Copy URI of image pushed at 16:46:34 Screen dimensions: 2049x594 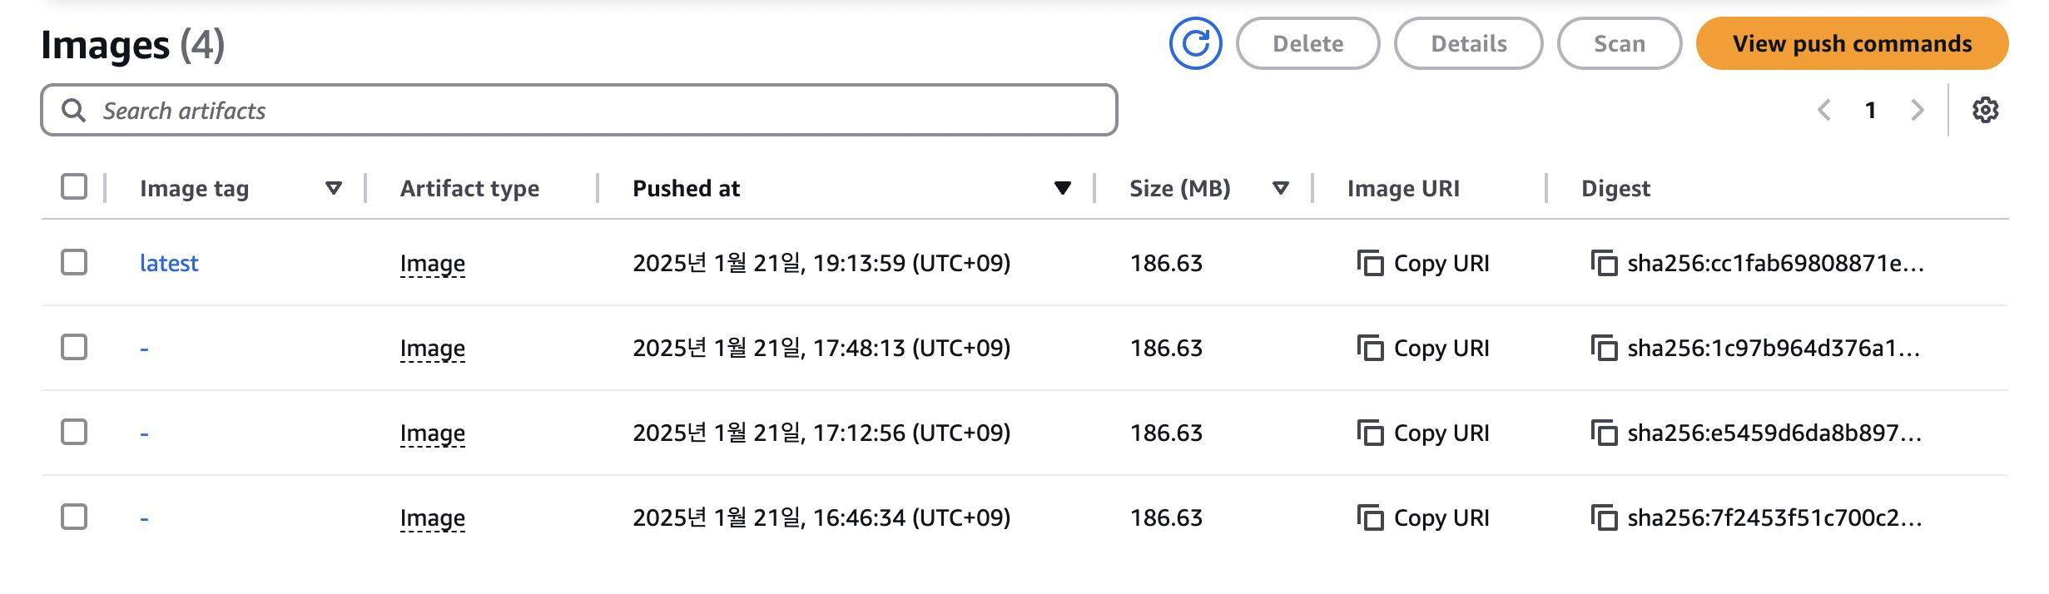pos(1423,517)
